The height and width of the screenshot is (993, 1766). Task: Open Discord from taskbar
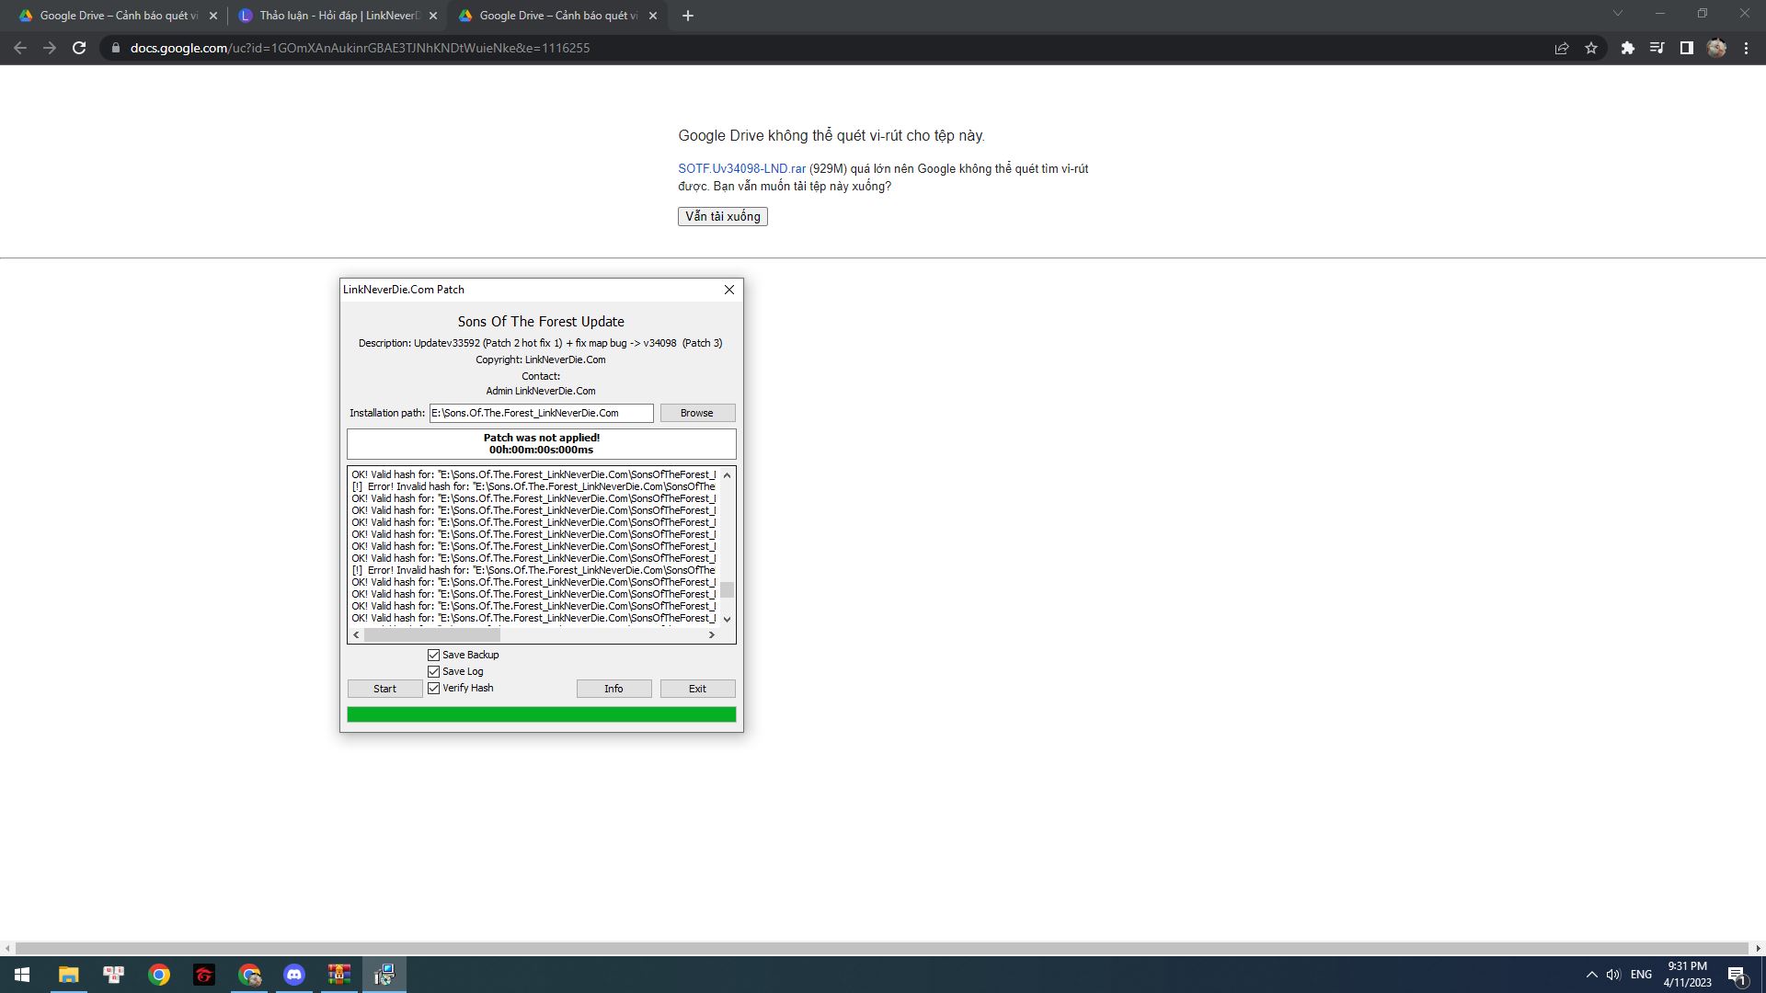pyautogui.click(x=294, y=975)
